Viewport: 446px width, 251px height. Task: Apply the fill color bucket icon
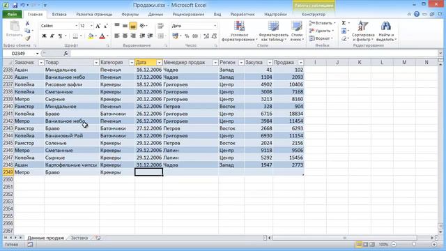[91, 36]
